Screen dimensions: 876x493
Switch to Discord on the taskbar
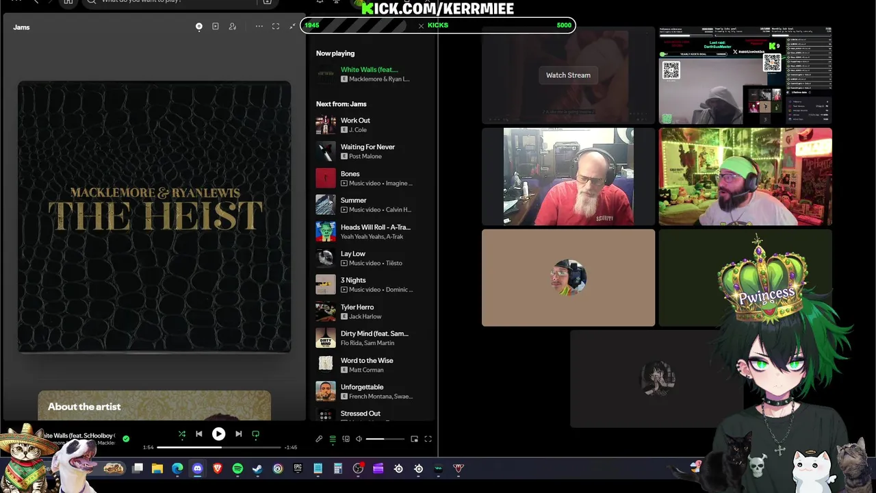click(197, 468)
